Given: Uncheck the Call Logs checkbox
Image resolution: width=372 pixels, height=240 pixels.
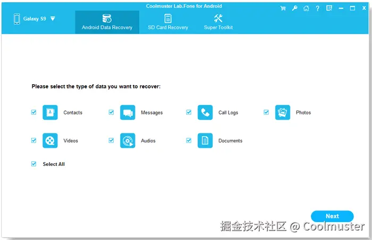Looking at the screenshot, I should pos(189,112).
